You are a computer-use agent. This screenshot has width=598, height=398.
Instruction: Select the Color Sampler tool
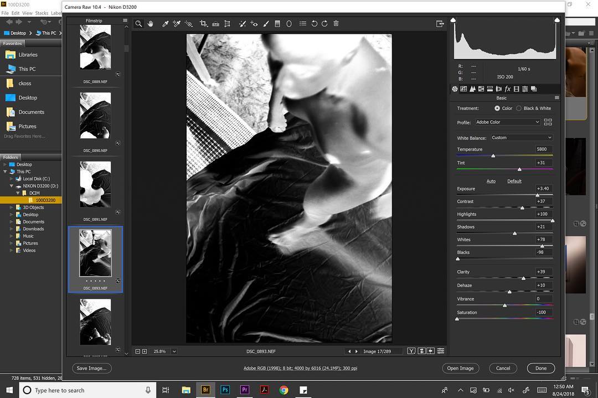(177, 24)
